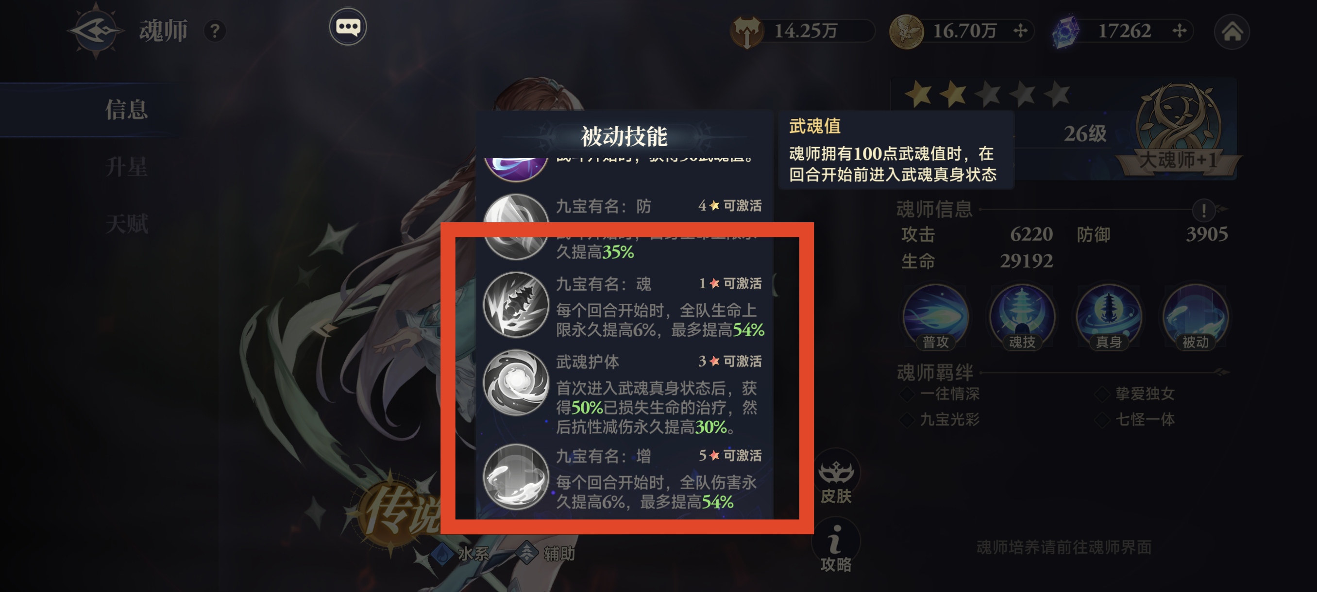
Task: Select the 九宝有名：增 passive skill icon
Action: [x=516, y=477]
